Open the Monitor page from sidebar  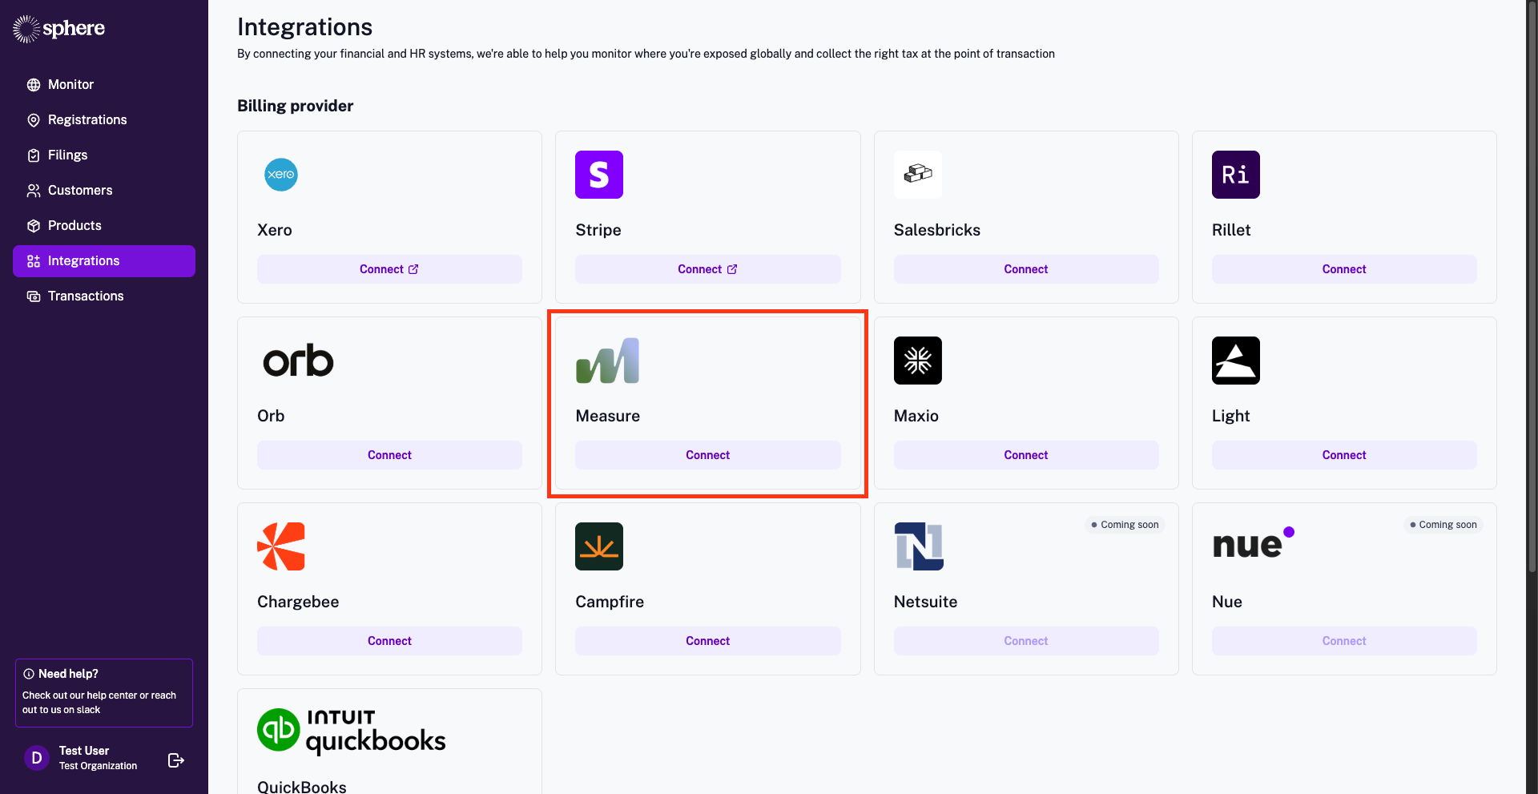[70, 85]
